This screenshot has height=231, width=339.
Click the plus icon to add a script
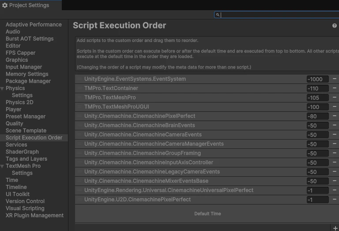(x=335, y=228)
